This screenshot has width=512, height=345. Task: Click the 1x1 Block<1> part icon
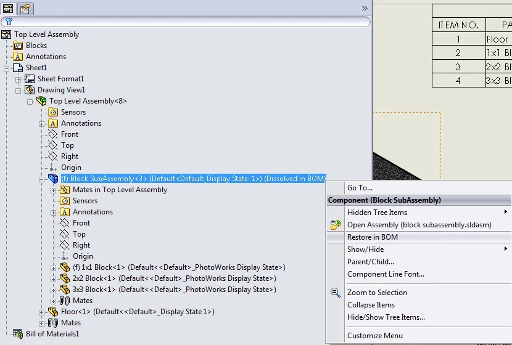(x=65, y=267)
